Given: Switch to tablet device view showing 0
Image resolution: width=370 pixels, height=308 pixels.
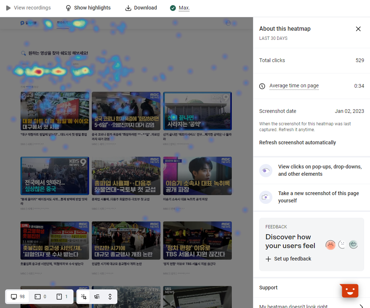Looking at the screenshot, I should (41, 297).
